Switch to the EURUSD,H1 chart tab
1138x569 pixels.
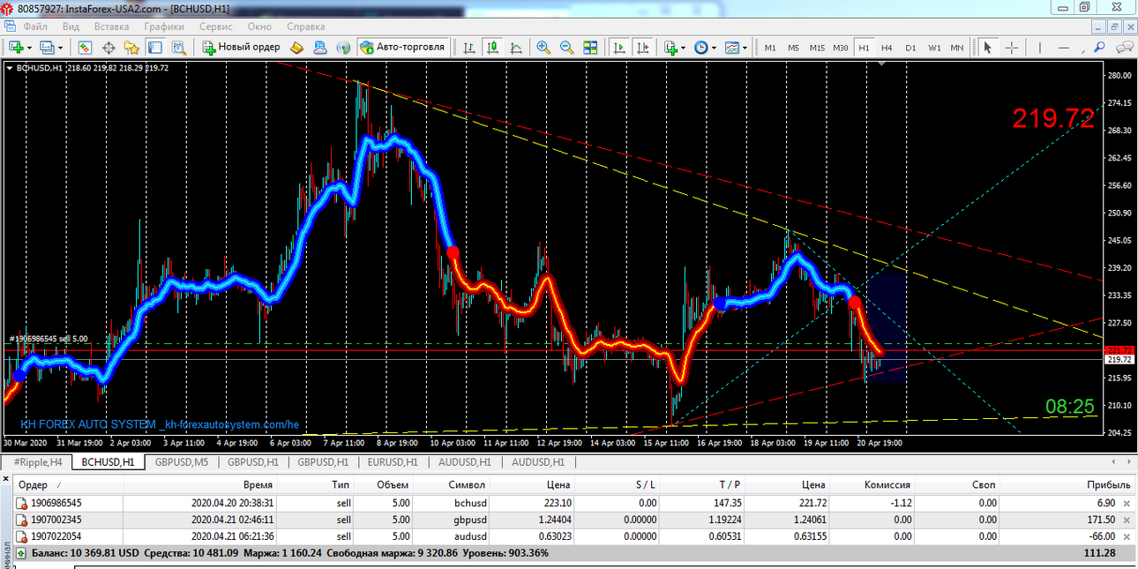coord(393,461)
